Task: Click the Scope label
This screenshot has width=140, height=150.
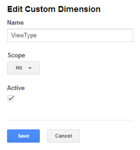Action: coord(16,55)
